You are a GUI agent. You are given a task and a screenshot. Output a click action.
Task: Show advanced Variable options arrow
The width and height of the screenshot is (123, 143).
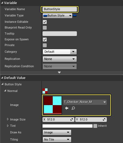pyautogui.click(x=59, y=72)
